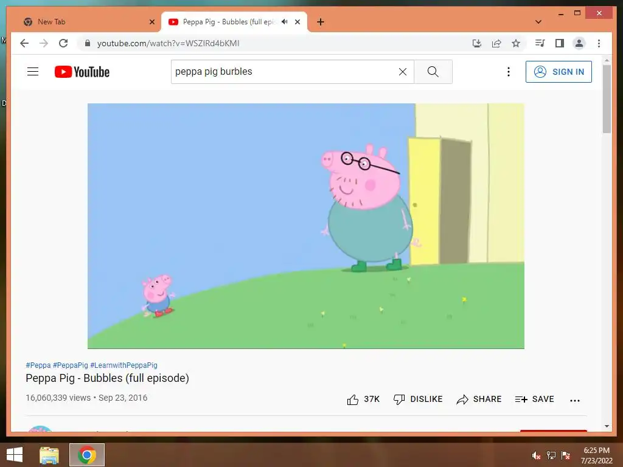Open the Windows Start menu

click(15, 455)
